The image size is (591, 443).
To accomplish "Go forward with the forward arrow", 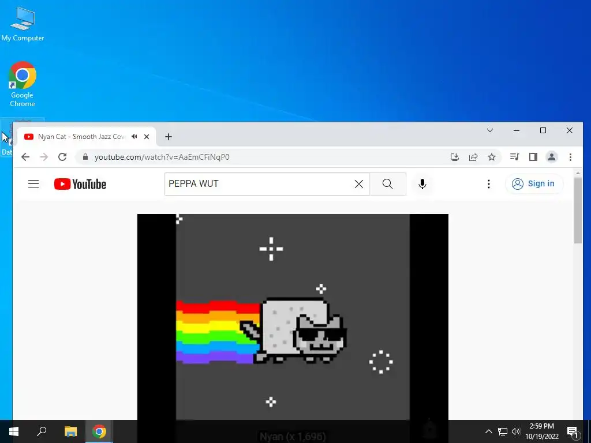I will [x=44, y=157].
